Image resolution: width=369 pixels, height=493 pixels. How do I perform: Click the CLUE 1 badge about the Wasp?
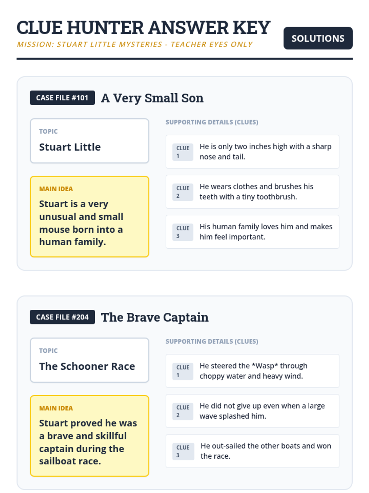coord(183,371)
